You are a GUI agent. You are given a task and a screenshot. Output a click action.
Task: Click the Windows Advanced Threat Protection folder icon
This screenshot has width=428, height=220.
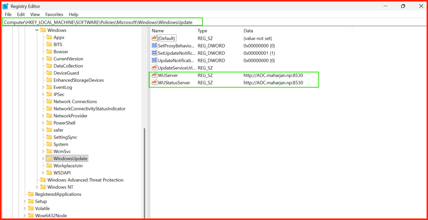pos(43,180)
